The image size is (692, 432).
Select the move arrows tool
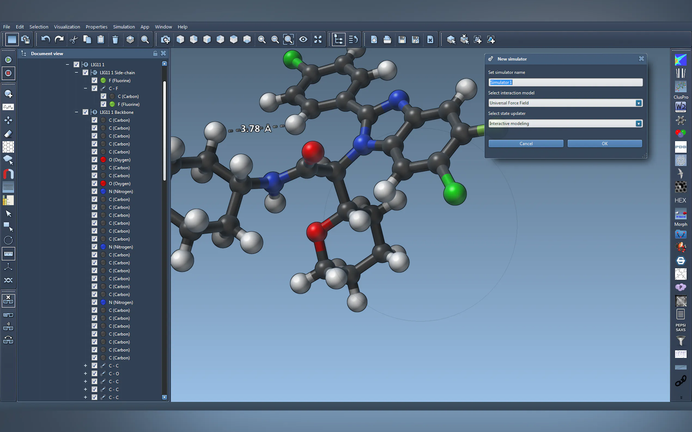(x=8, y=120)
